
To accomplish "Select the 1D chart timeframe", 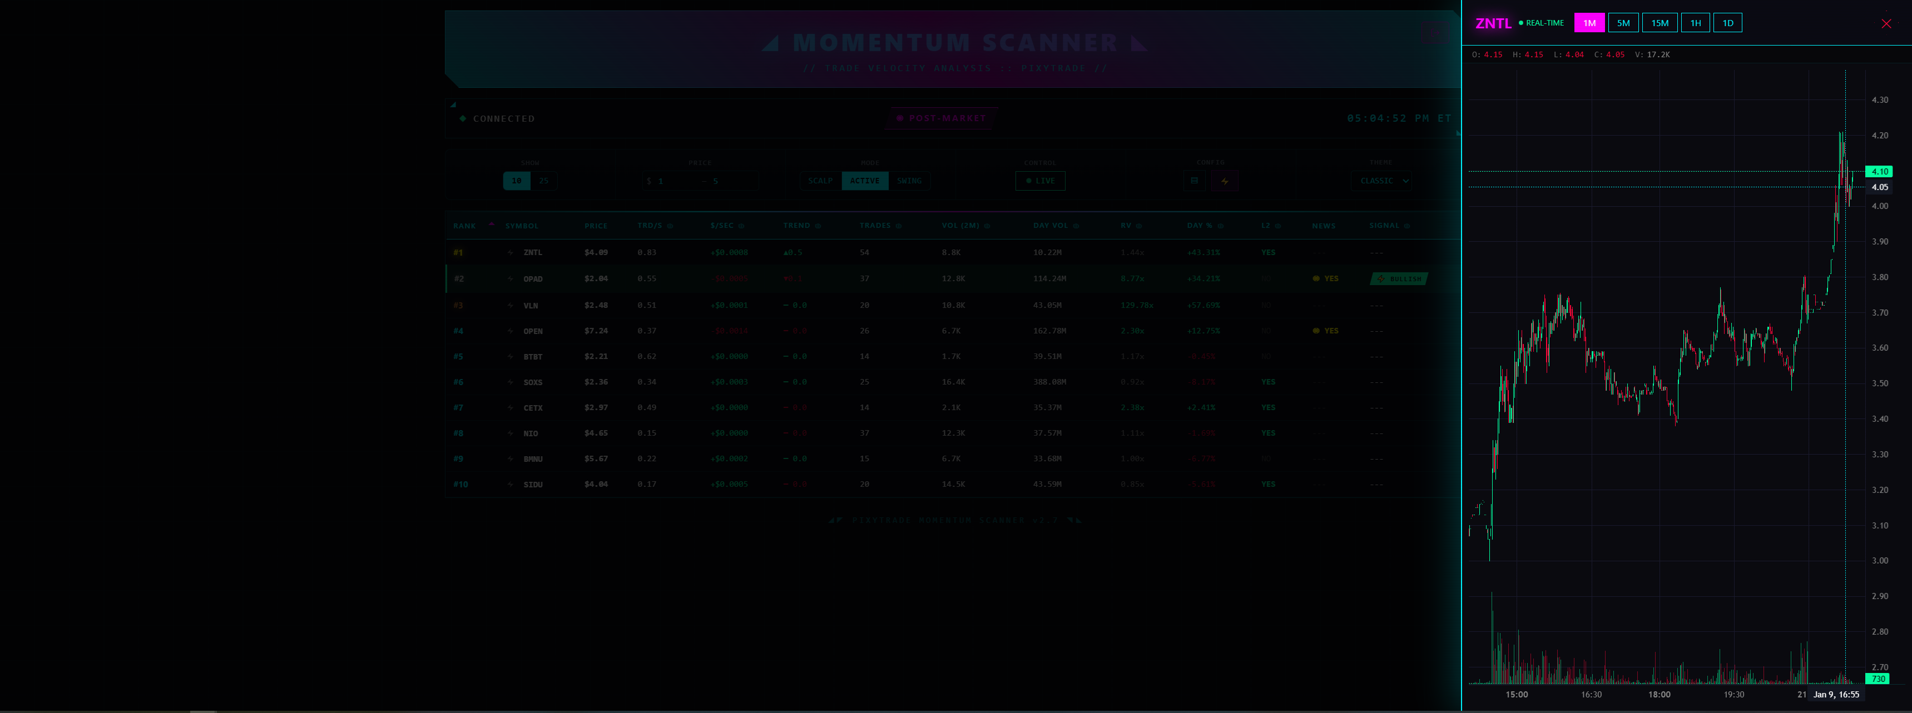I will 1727,22.
